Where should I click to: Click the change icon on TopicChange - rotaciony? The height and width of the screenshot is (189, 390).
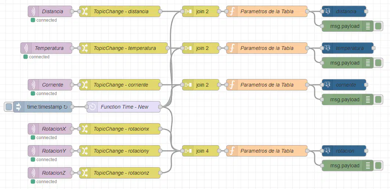point(85,151)
